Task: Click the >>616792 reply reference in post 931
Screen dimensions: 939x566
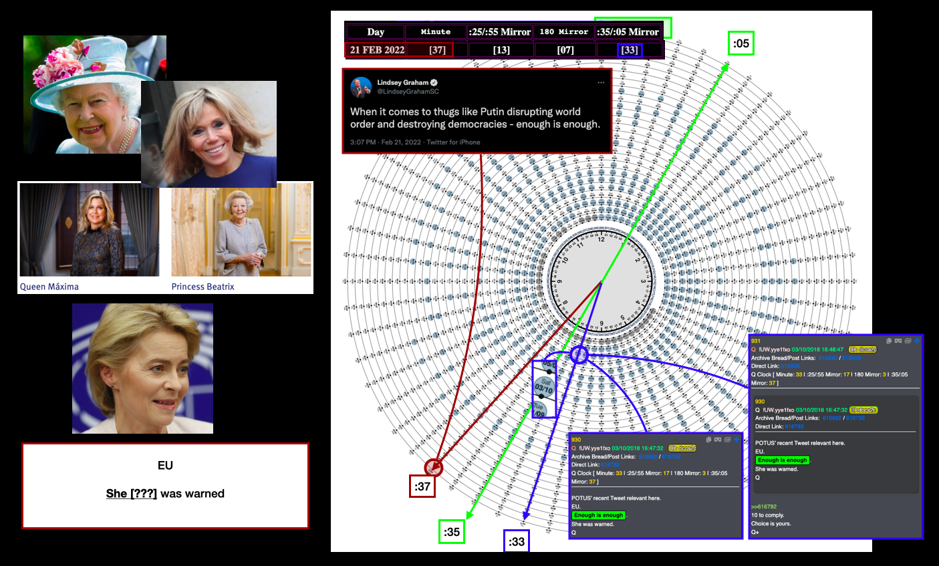Action: point(764,507)
